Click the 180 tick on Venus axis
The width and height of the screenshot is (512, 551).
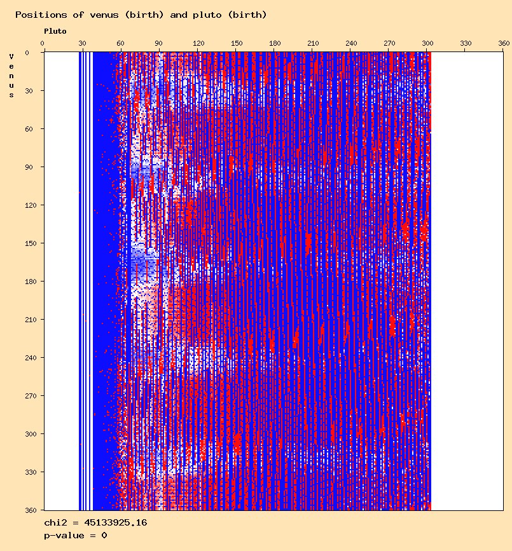tap(31, 282)
